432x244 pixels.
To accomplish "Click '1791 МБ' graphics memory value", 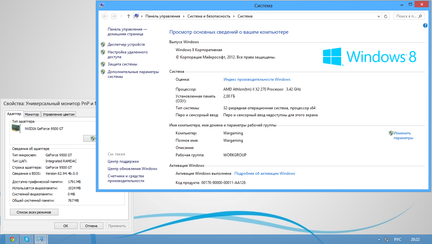I will click(x=75, y=182).
